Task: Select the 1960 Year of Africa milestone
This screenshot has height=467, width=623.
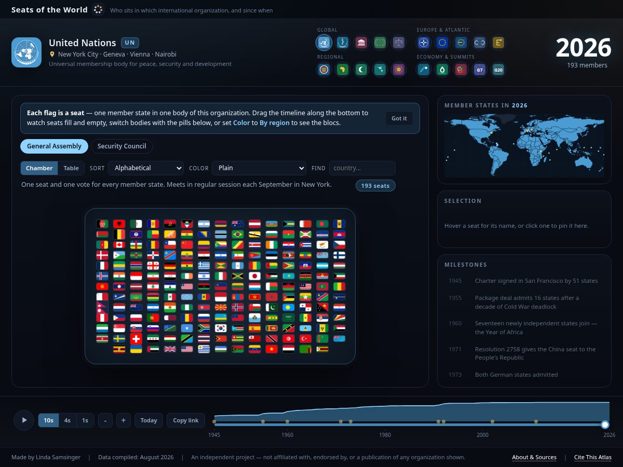Action: pyautogui.click(x=524, y=327)
